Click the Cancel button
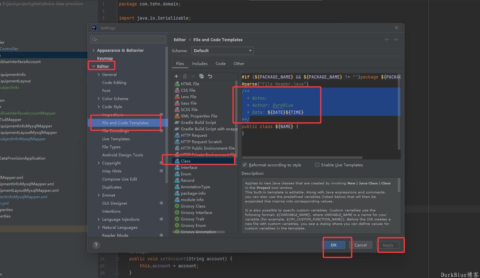The width and height of the screenshot is (480, 278). coord(360,245)
